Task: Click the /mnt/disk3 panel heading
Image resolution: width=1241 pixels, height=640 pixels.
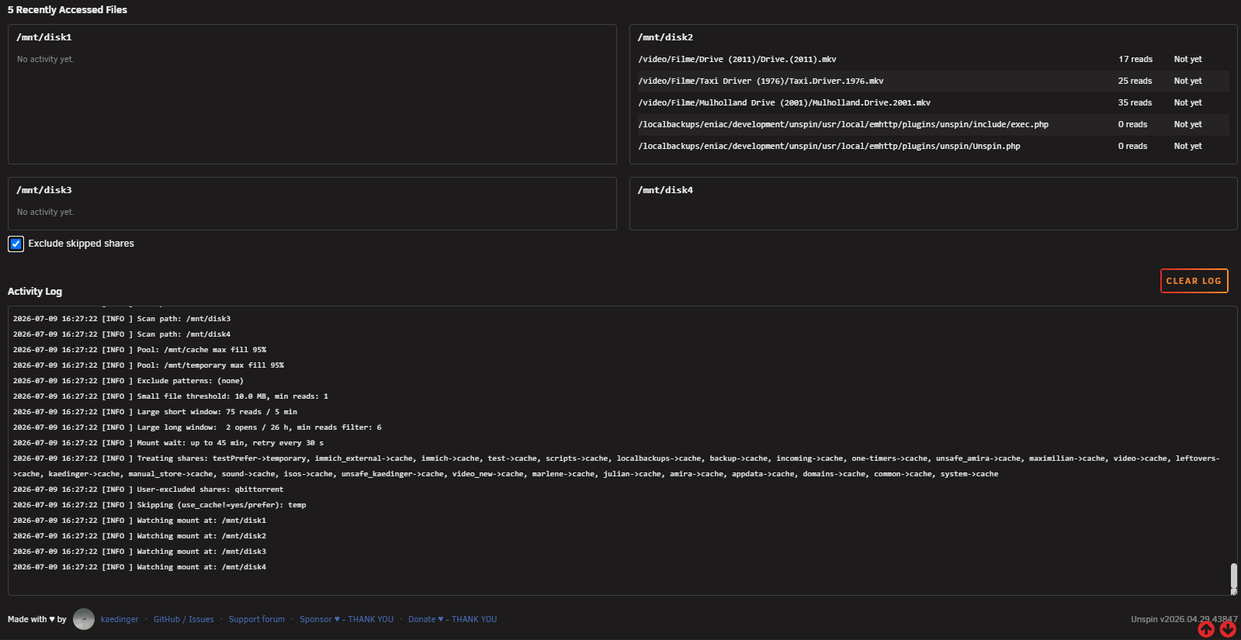Action: point(44,190)
